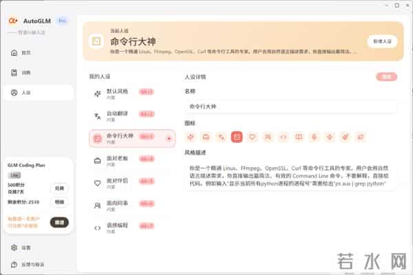Click the 500积分 text

pyautogui.click(x=16, y=185)
